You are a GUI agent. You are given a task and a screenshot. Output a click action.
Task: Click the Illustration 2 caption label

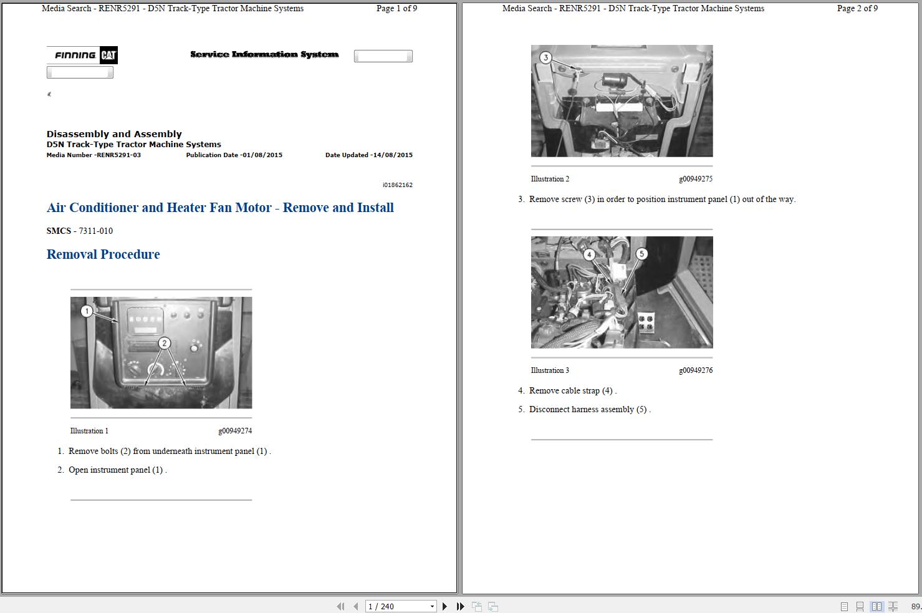click(550, 179)
